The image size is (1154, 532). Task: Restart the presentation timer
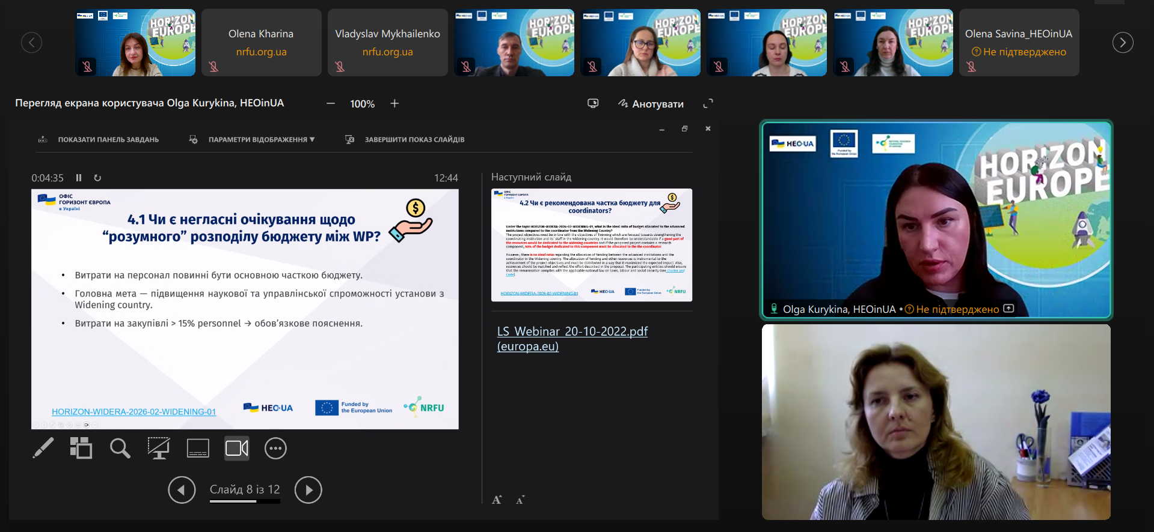97,178
